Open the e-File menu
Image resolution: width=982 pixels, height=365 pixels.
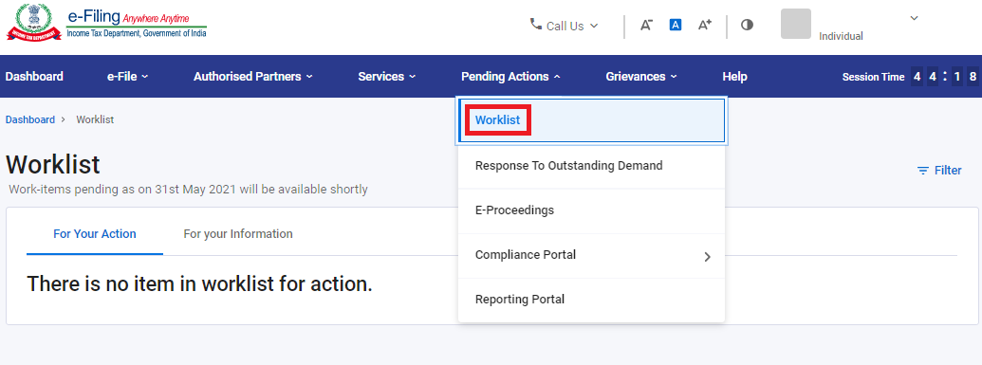(128, 77)
